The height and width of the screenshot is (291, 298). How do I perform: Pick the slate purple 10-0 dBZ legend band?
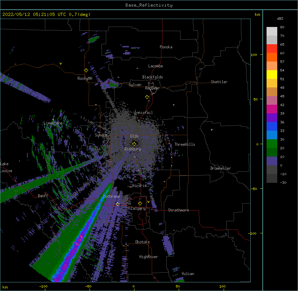(272, 161)
